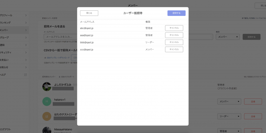The height and width of the screenshot is (133, 266).
Task: Click よしだかずふみ avatar photo
Action: pyautogui.click(x=47, y=87)
